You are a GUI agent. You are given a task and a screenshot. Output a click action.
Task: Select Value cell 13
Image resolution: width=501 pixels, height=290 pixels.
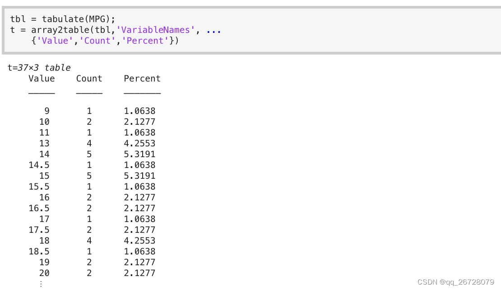click(x=44, y=143)
